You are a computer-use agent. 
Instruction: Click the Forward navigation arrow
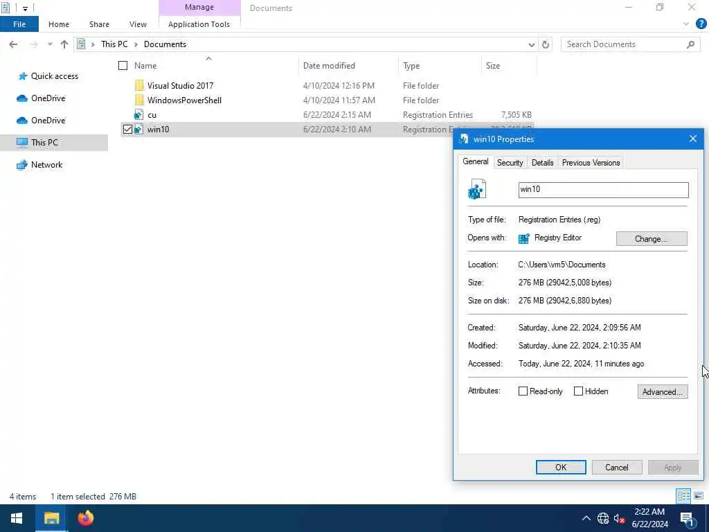coord(33,44)
